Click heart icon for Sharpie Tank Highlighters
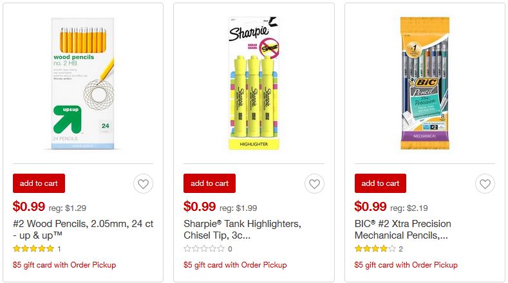The height and width of the screenshot is (283, 508). [314, 184]
